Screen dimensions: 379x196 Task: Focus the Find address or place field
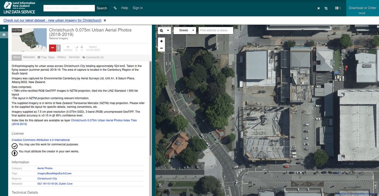[x=216, y=30]
